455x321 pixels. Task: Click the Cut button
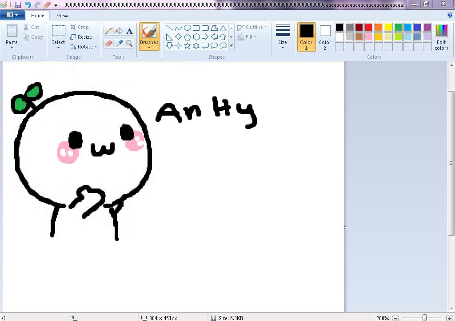32,27
